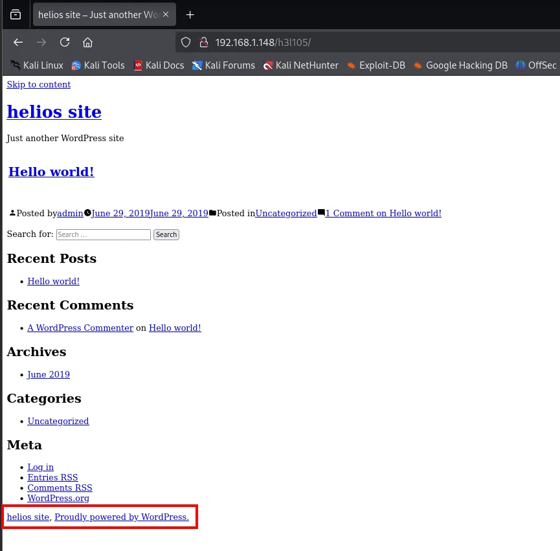Open the helios site title heading link
This screenshot has height=551, width=560.
point(54,112)
